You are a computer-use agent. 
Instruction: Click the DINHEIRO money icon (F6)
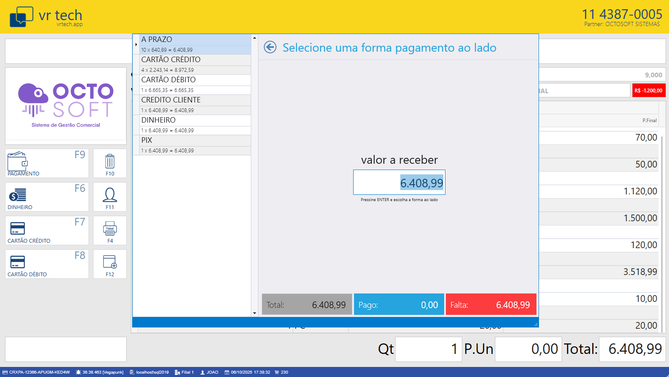point(18,195)
